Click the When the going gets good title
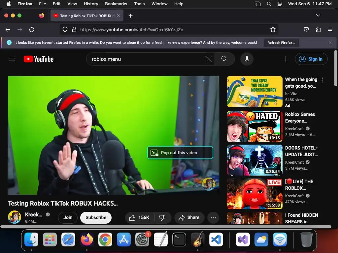The height and width of the screenshot is (253, 338). point(301,83)
